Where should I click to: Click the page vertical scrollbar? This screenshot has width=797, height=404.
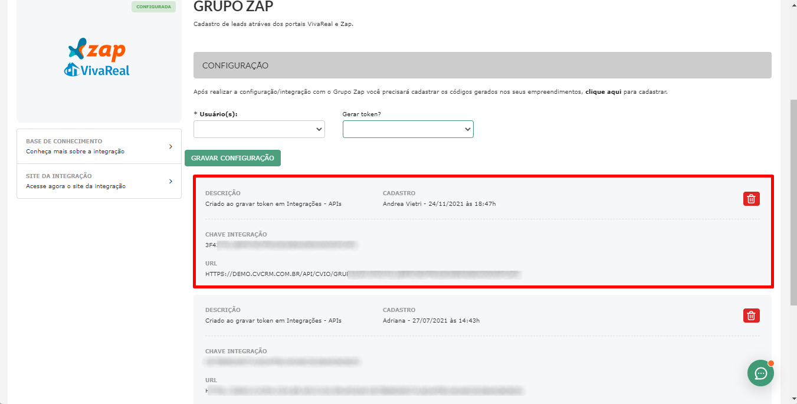[x=793, y=202]
